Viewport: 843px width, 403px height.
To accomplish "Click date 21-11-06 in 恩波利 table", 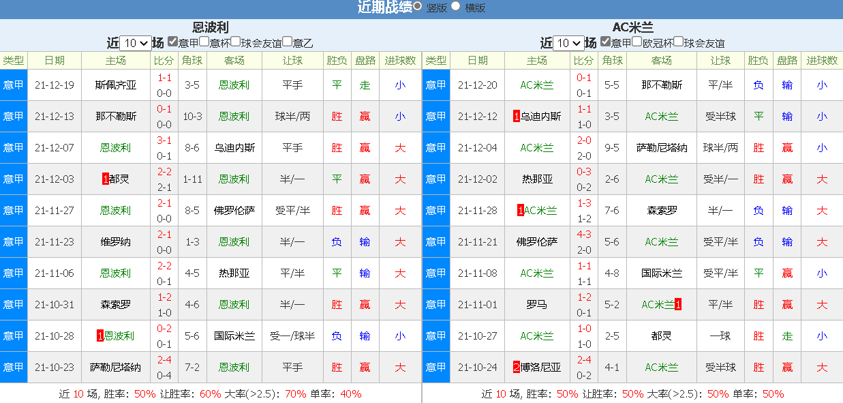I will 55,273.
